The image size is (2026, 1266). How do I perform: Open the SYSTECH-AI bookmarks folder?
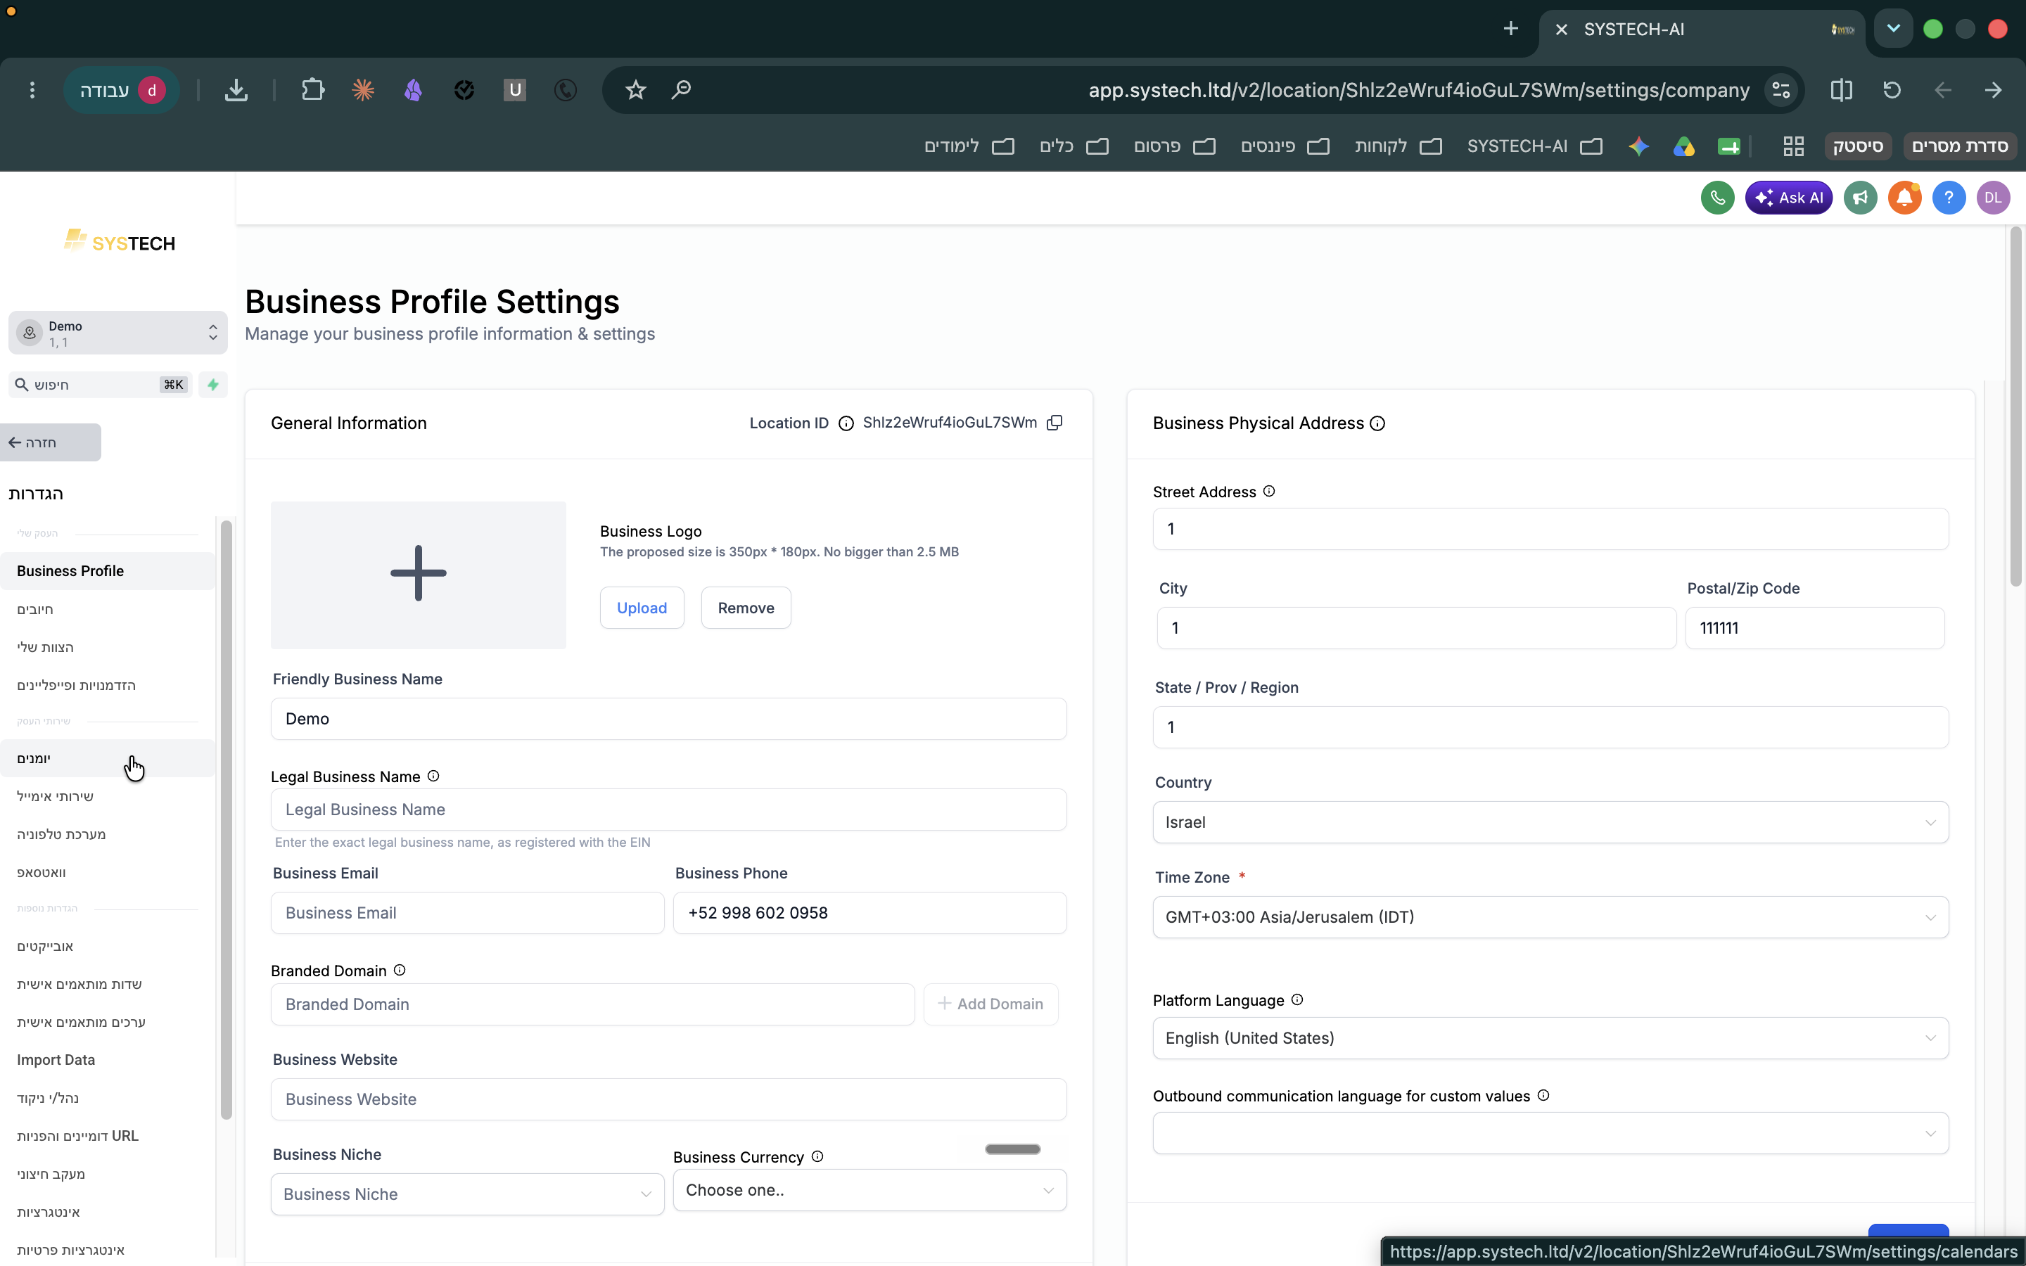pyautogui.click(x=1534, y=146)
